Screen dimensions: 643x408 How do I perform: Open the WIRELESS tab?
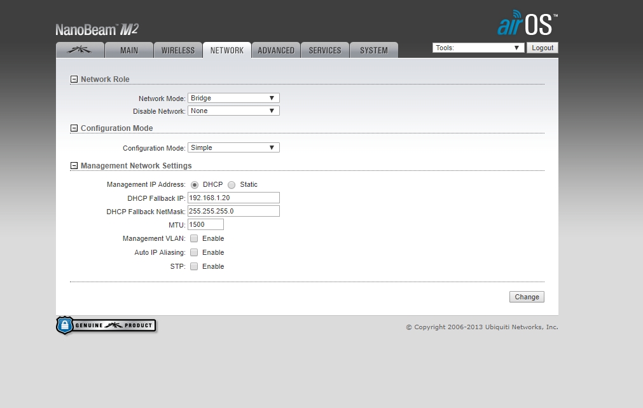[178, 50]
